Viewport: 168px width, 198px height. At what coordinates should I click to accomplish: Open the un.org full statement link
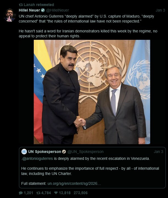tap(74, 183)
